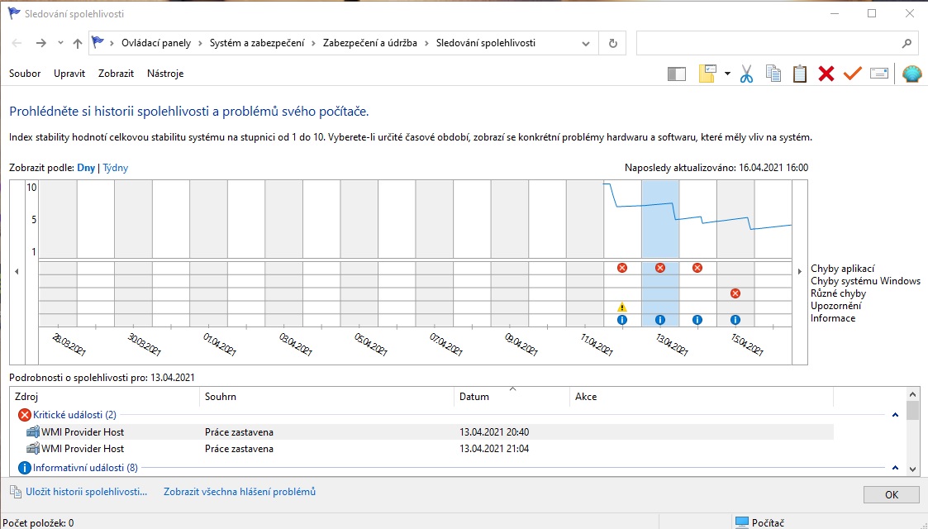
Task: Click the scissors Cut icon in toolbar
Action: 746,74
